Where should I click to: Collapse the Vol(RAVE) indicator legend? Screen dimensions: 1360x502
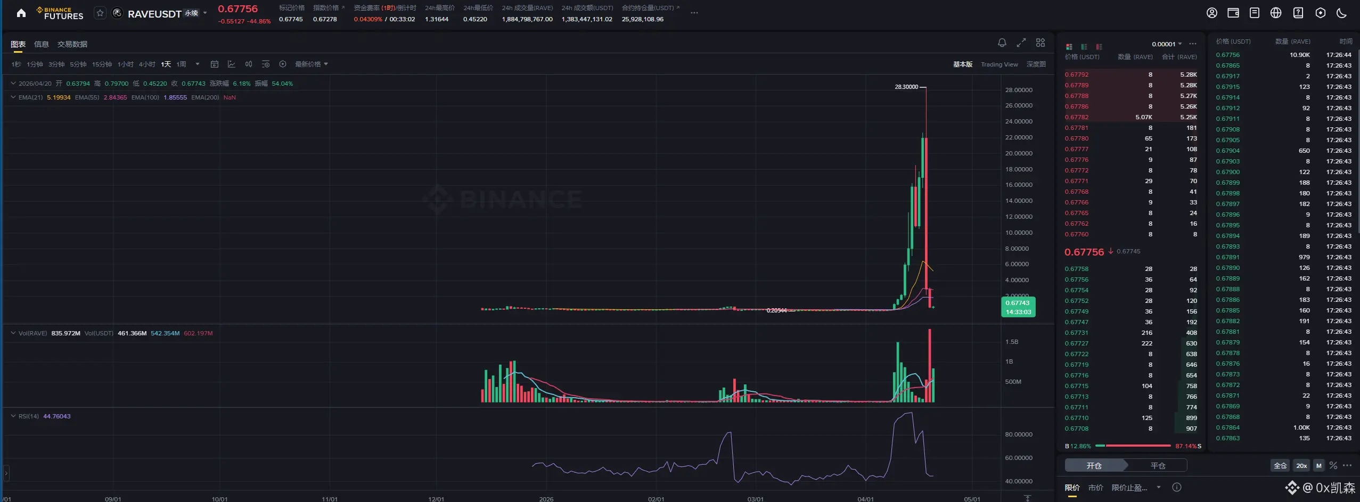click(13, 333)
